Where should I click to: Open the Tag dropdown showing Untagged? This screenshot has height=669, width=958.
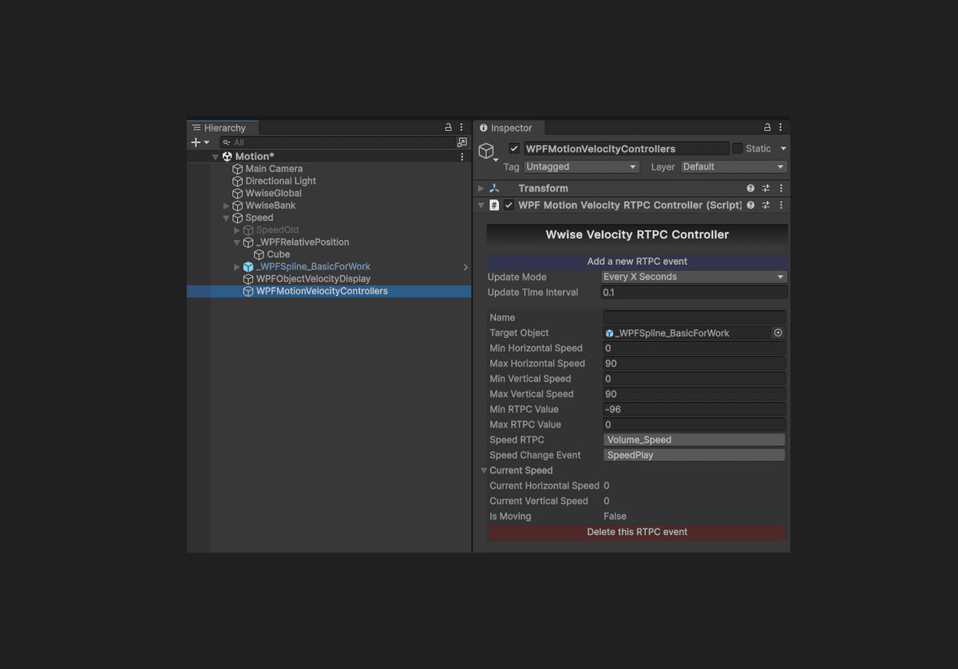tap(580, 167)
